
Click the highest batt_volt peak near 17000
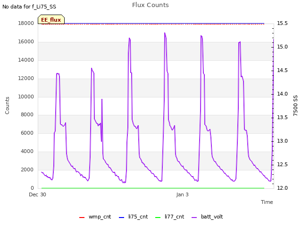click(x=165, y=33)
